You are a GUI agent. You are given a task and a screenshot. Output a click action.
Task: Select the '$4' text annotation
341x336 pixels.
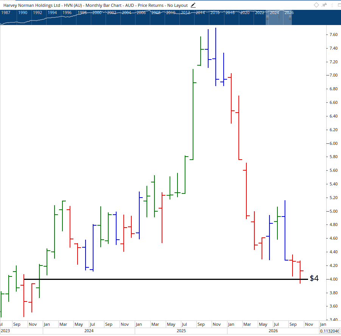[x=314, y=278]
